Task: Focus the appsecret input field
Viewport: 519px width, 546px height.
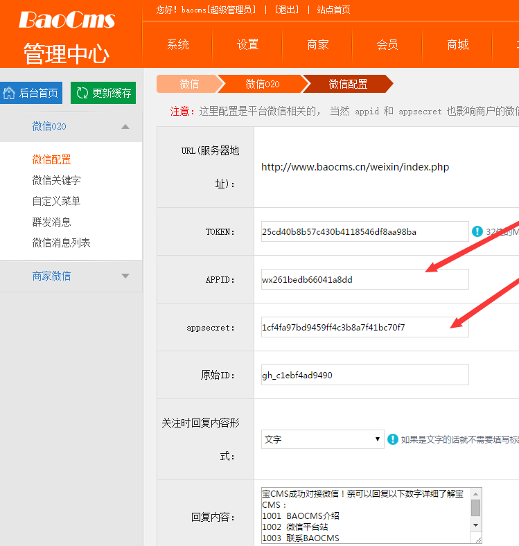Action: pyautogui.click(x=365, y=327)
